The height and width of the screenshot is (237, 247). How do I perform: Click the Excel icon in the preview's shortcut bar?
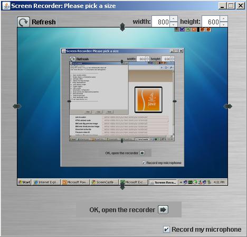coord(188,30)
